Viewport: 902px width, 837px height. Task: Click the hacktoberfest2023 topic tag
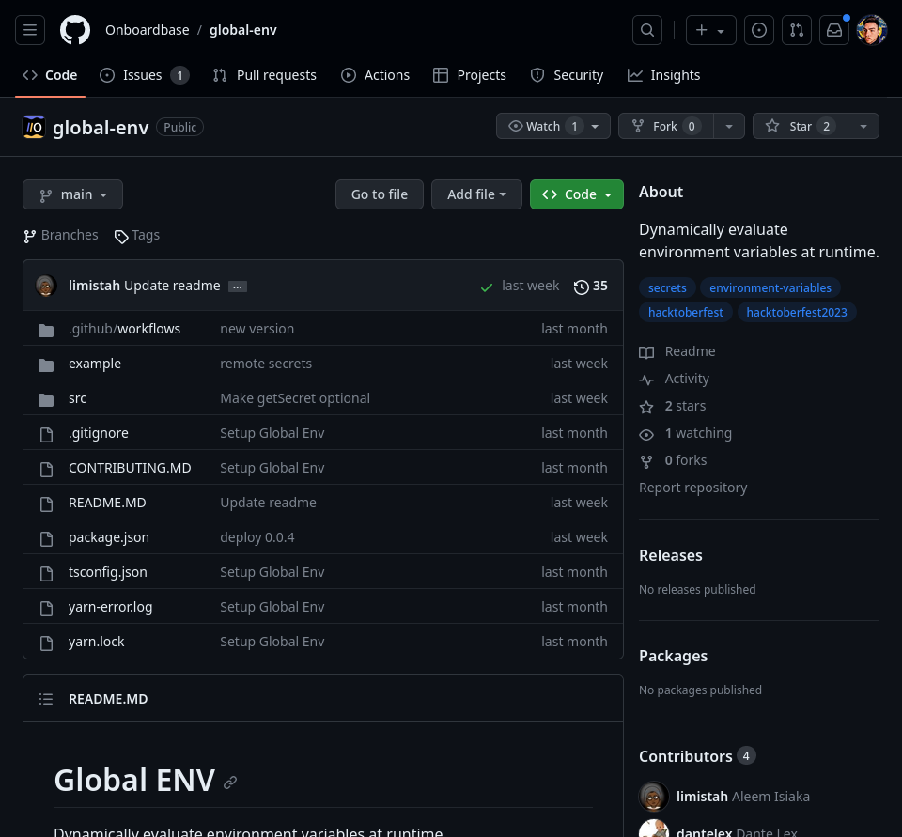797,313
